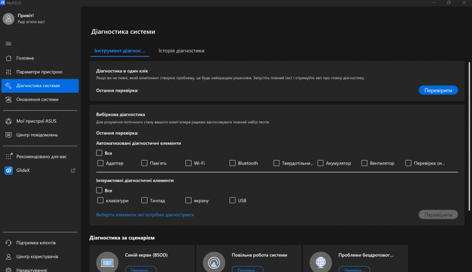Click the user avatar next to Привіт!
Viewport: 472px width, 272px height.
click(8, 19)
